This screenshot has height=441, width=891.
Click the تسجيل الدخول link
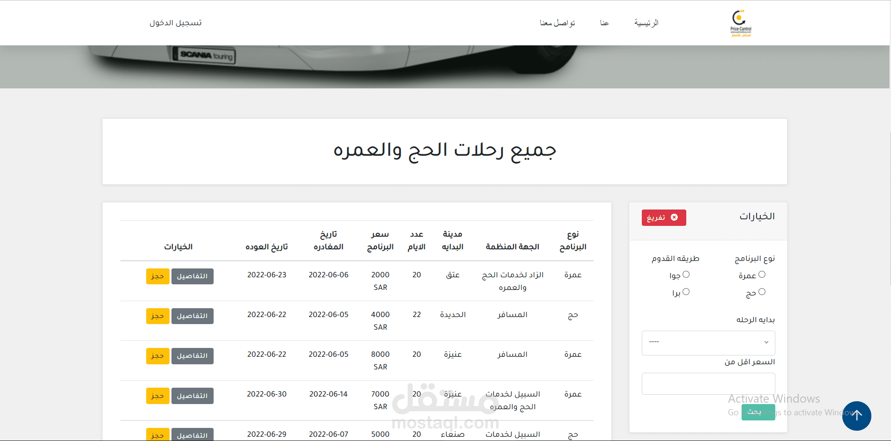[x=176, y=23]
